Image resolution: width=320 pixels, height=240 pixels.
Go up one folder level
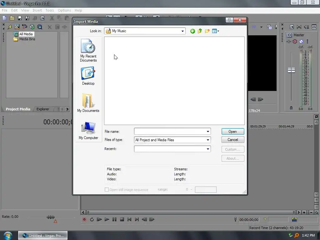coord(200,31)
